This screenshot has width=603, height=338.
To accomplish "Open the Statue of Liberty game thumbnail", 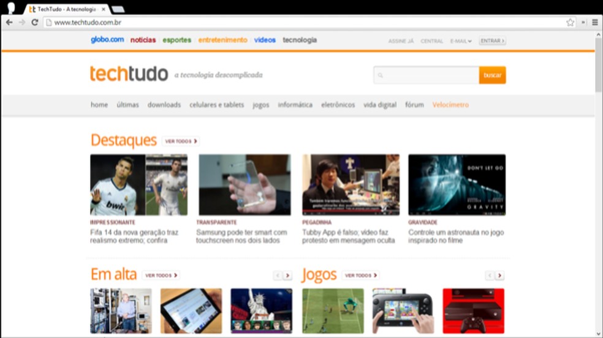I will coord(262,310).
